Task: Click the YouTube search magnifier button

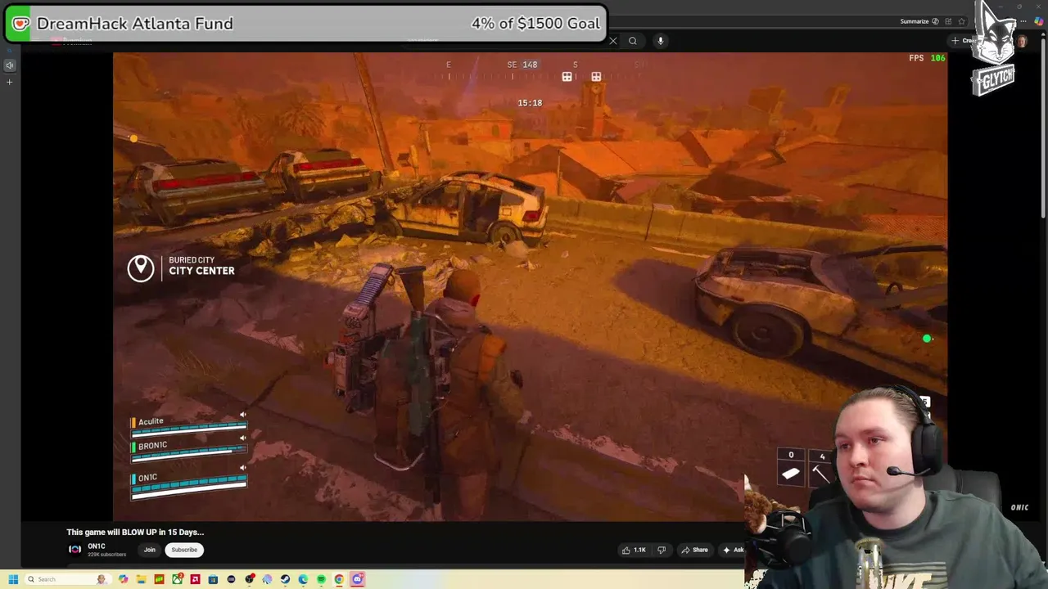Action: pos(633,41)
